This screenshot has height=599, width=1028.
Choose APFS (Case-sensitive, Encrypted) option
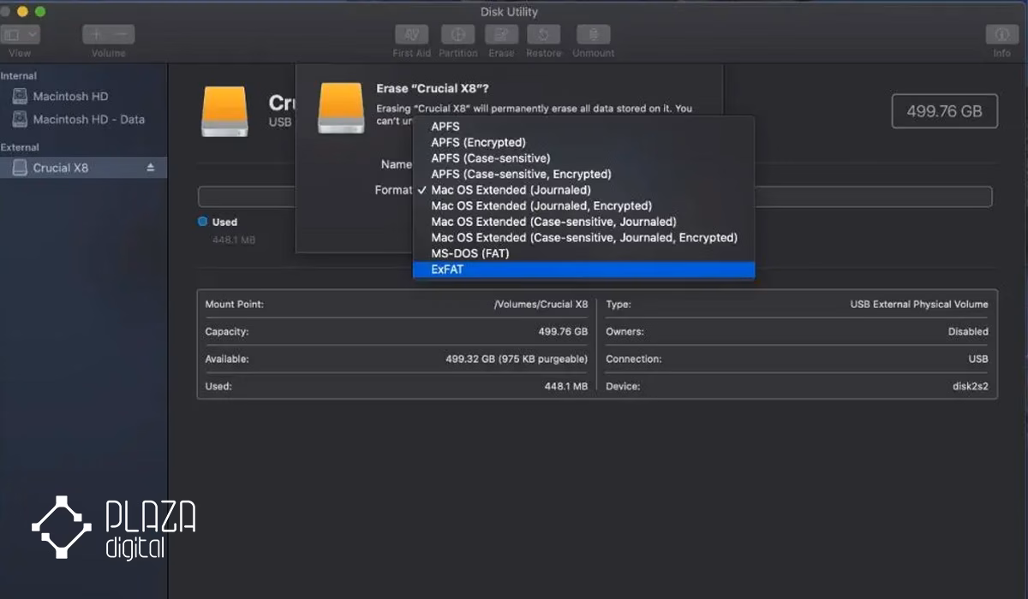click(583, 174)
